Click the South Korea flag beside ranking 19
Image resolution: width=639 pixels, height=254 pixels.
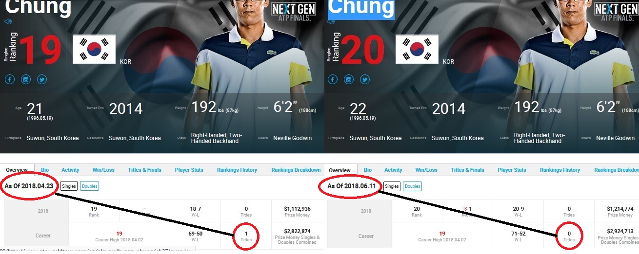click(94, 49)
